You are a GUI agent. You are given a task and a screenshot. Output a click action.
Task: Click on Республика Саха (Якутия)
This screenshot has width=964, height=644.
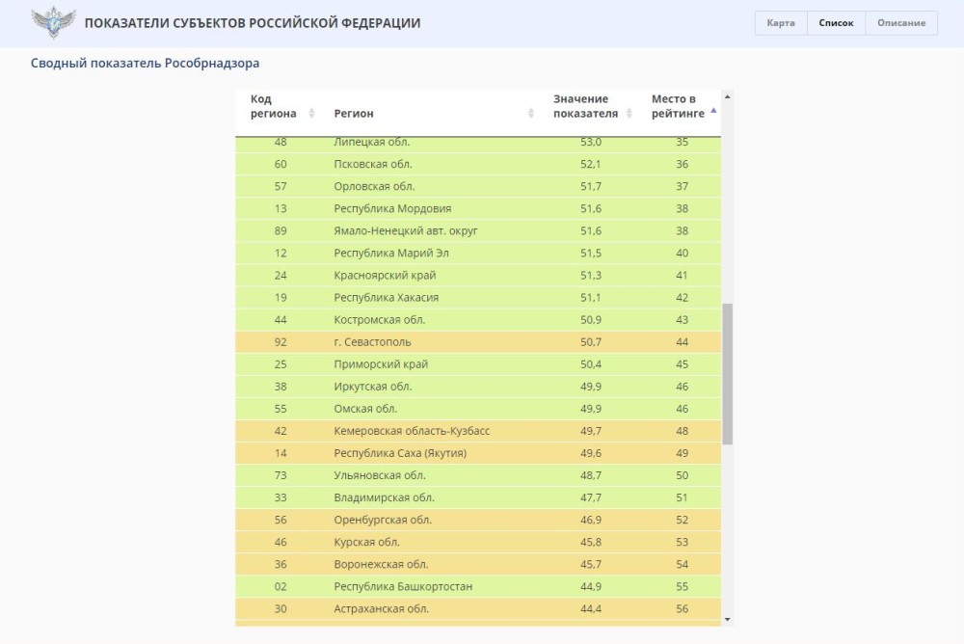tap(400, 453)
